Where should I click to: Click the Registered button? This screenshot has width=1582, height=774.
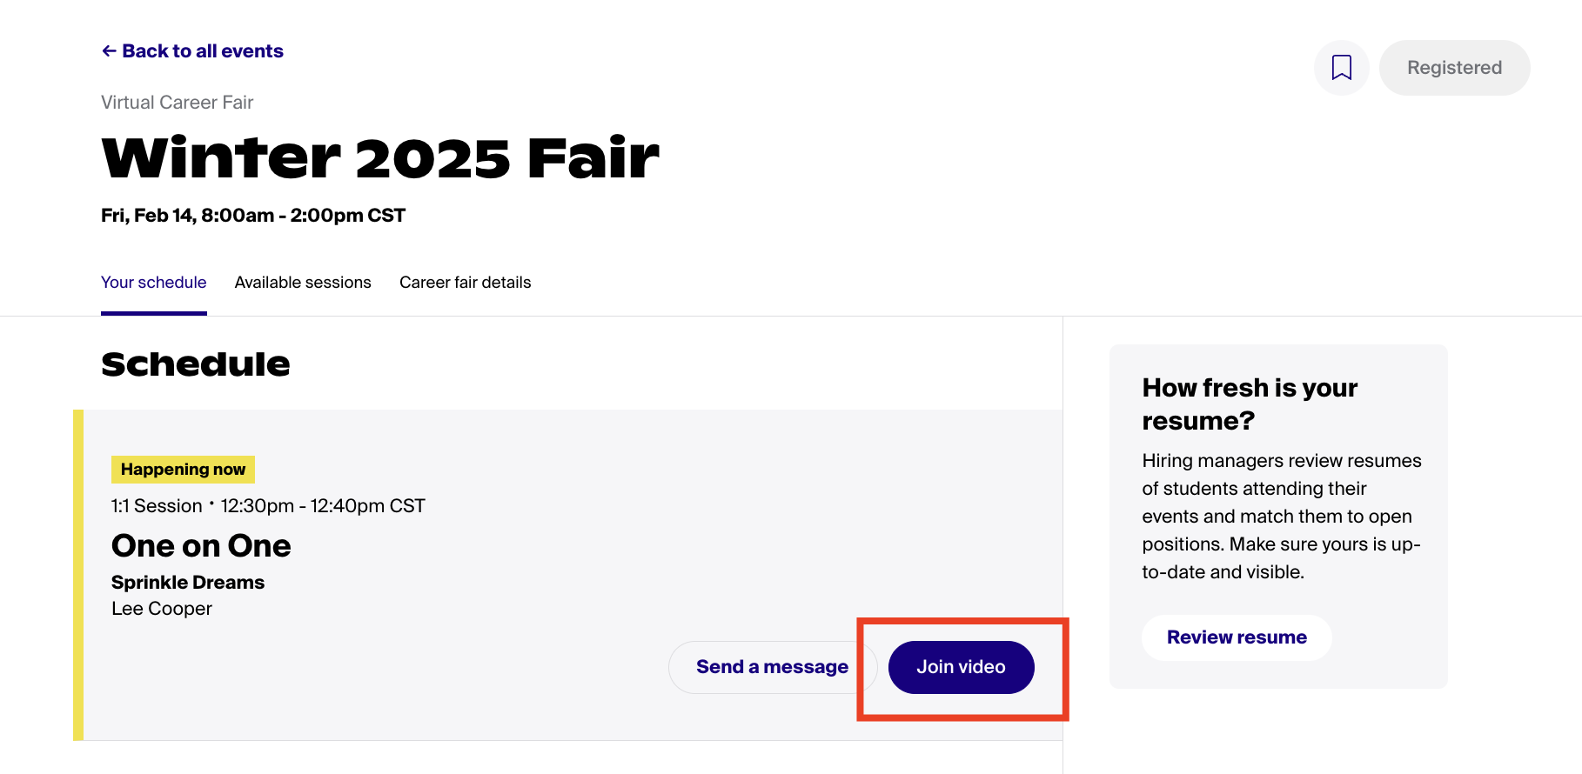1454,68
